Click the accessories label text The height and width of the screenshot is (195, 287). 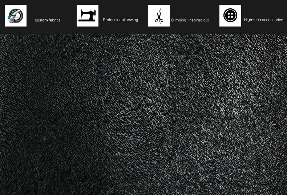pyautogui.click(x=263, y=20)
